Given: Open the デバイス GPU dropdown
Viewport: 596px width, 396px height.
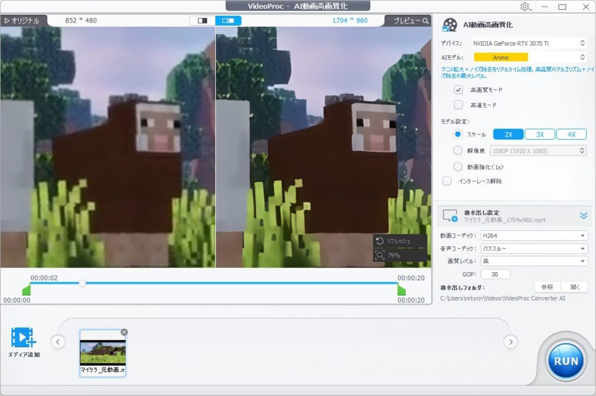Looking at the screenshot, I should 528,43.
